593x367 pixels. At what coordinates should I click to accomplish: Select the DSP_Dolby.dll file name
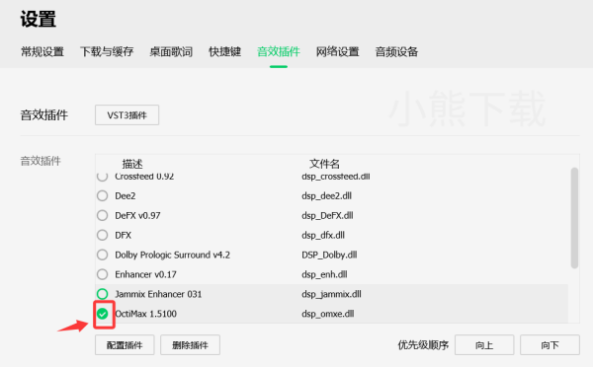click(329, 255)
